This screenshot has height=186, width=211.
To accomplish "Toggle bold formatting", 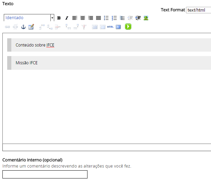I will click(x=59, y=18).
